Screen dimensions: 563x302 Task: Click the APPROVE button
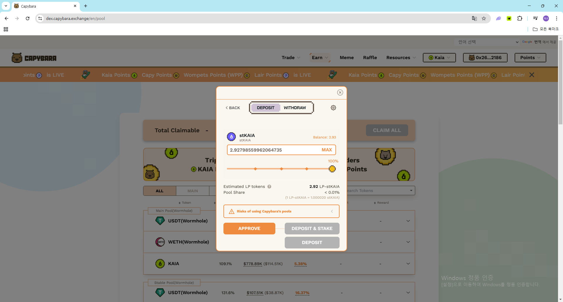point(249,229)
